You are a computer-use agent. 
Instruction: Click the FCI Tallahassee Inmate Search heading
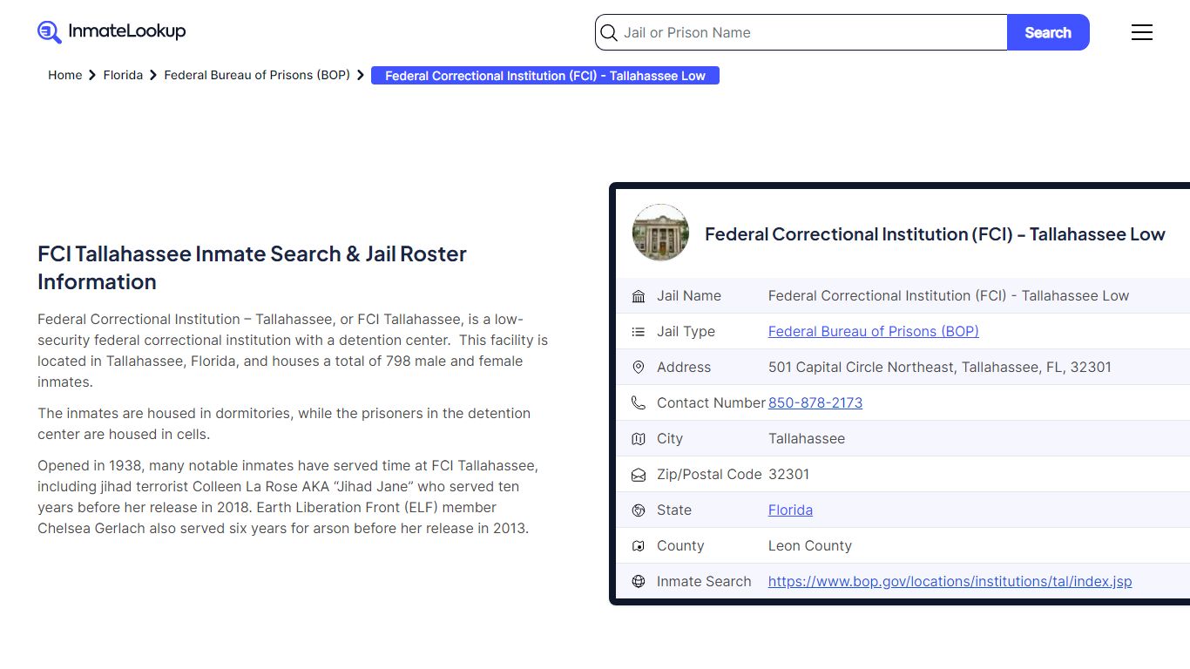252,267
